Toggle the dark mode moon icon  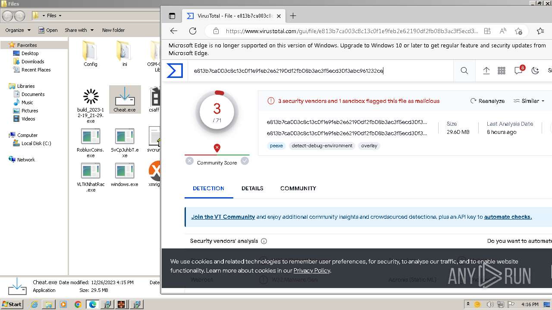pyautogui.click(x=535, y=71)
